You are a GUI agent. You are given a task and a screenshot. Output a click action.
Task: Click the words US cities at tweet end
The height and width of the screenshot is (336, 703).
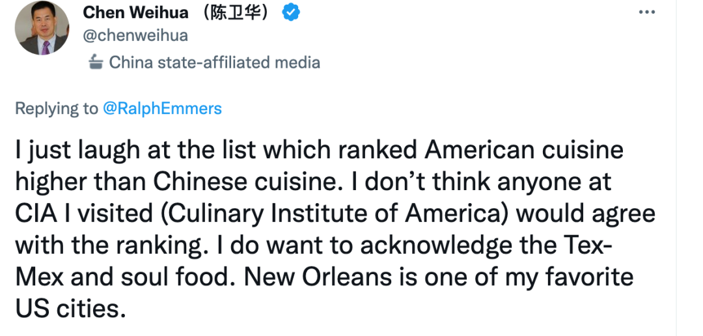pyautogui.click(x=68, y=309)
